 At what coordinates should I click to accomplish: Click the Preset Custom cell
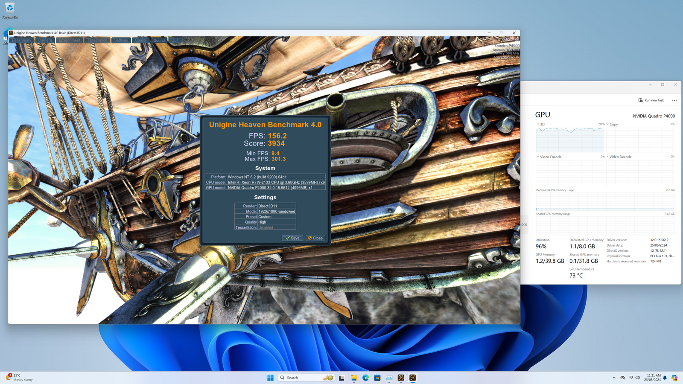click(x=277, y=217)
